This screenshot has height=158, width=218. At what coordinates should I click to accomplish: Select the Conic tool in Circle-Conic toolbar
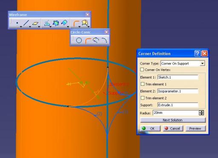(104, 40)
